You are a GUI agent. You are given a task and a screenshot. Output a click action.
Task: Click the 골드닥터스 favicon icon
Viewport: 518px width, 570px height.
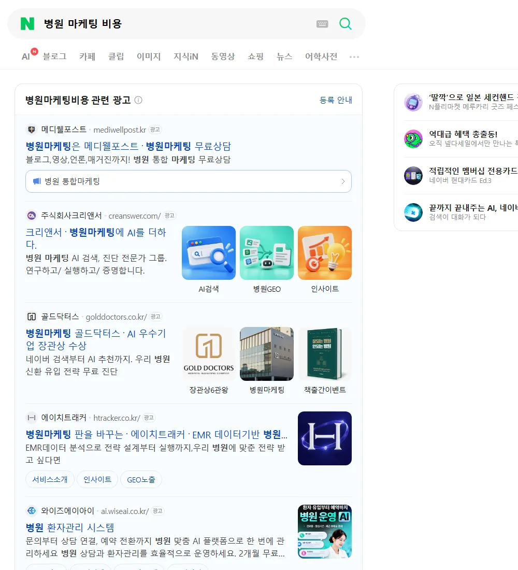tap(32, 317)
